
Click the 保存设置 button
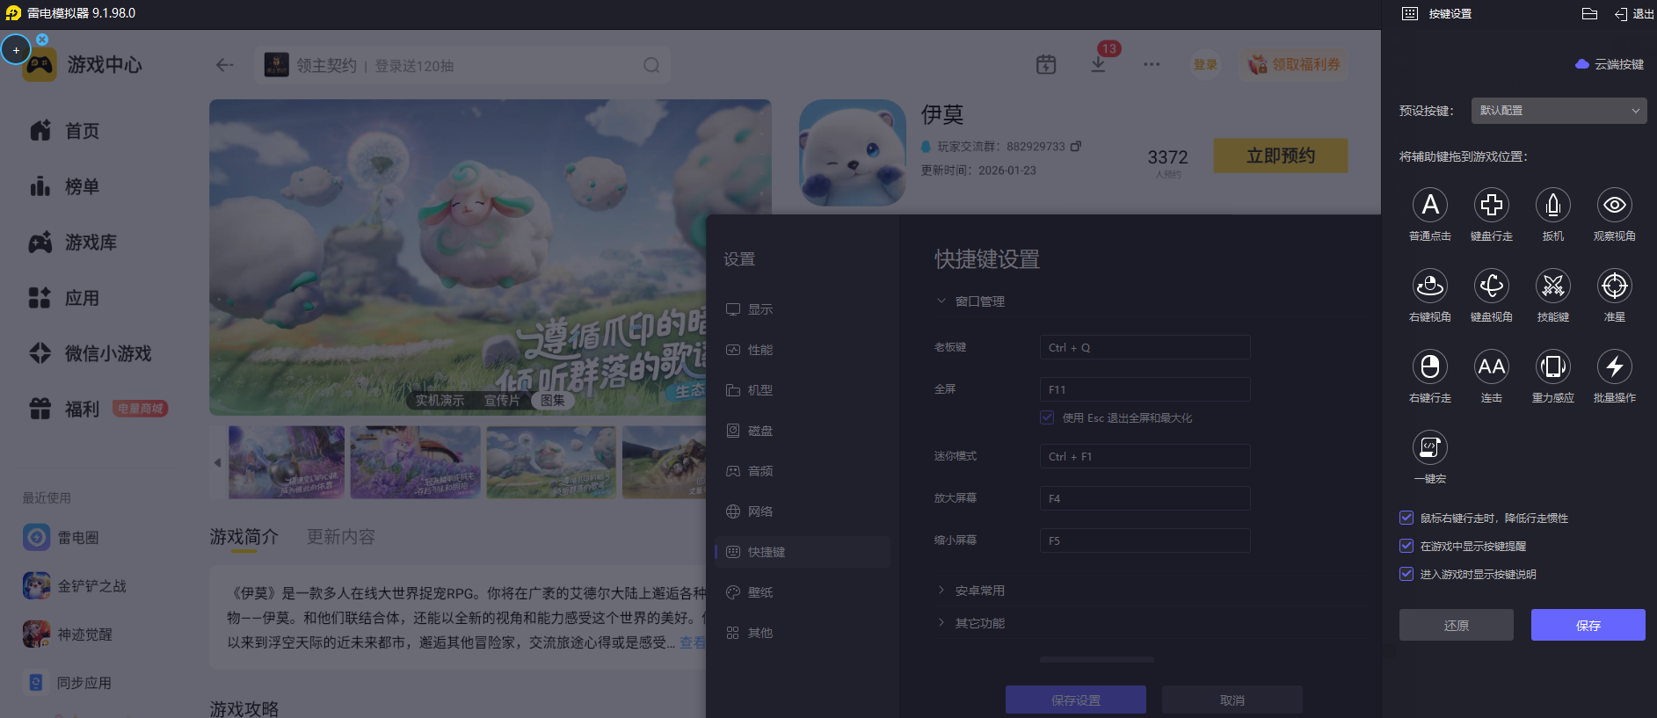(x=1076, y=700)
